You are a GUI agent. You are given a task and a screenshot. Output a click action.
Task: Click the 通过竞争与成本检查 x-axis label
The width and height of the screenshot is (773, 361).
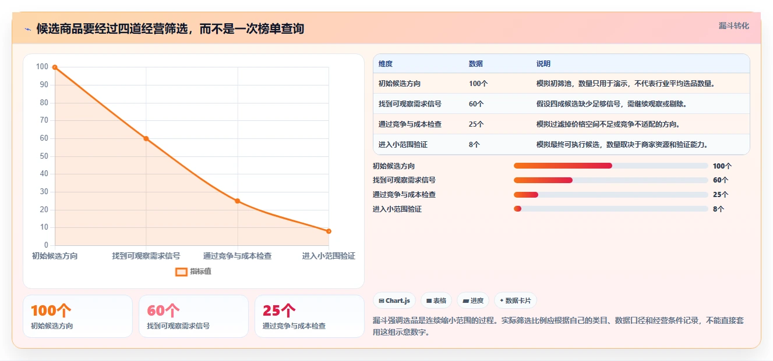point(237,256)
